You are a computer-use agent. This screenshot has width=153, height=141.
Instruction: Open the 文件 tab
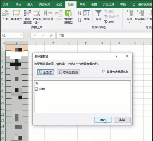click(x=6, y=4)
